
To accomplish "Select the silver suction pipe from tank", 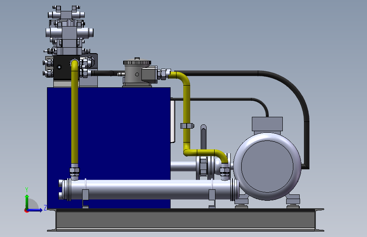I will 183,167.
